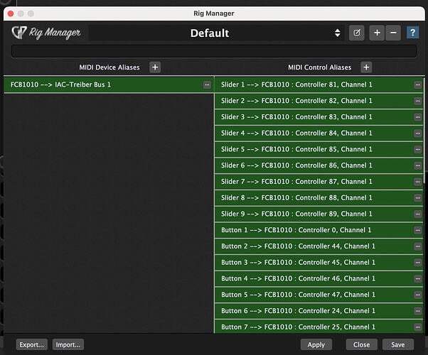Select Slider 8 Controller 88 row
428x355 pixels.
319,198
